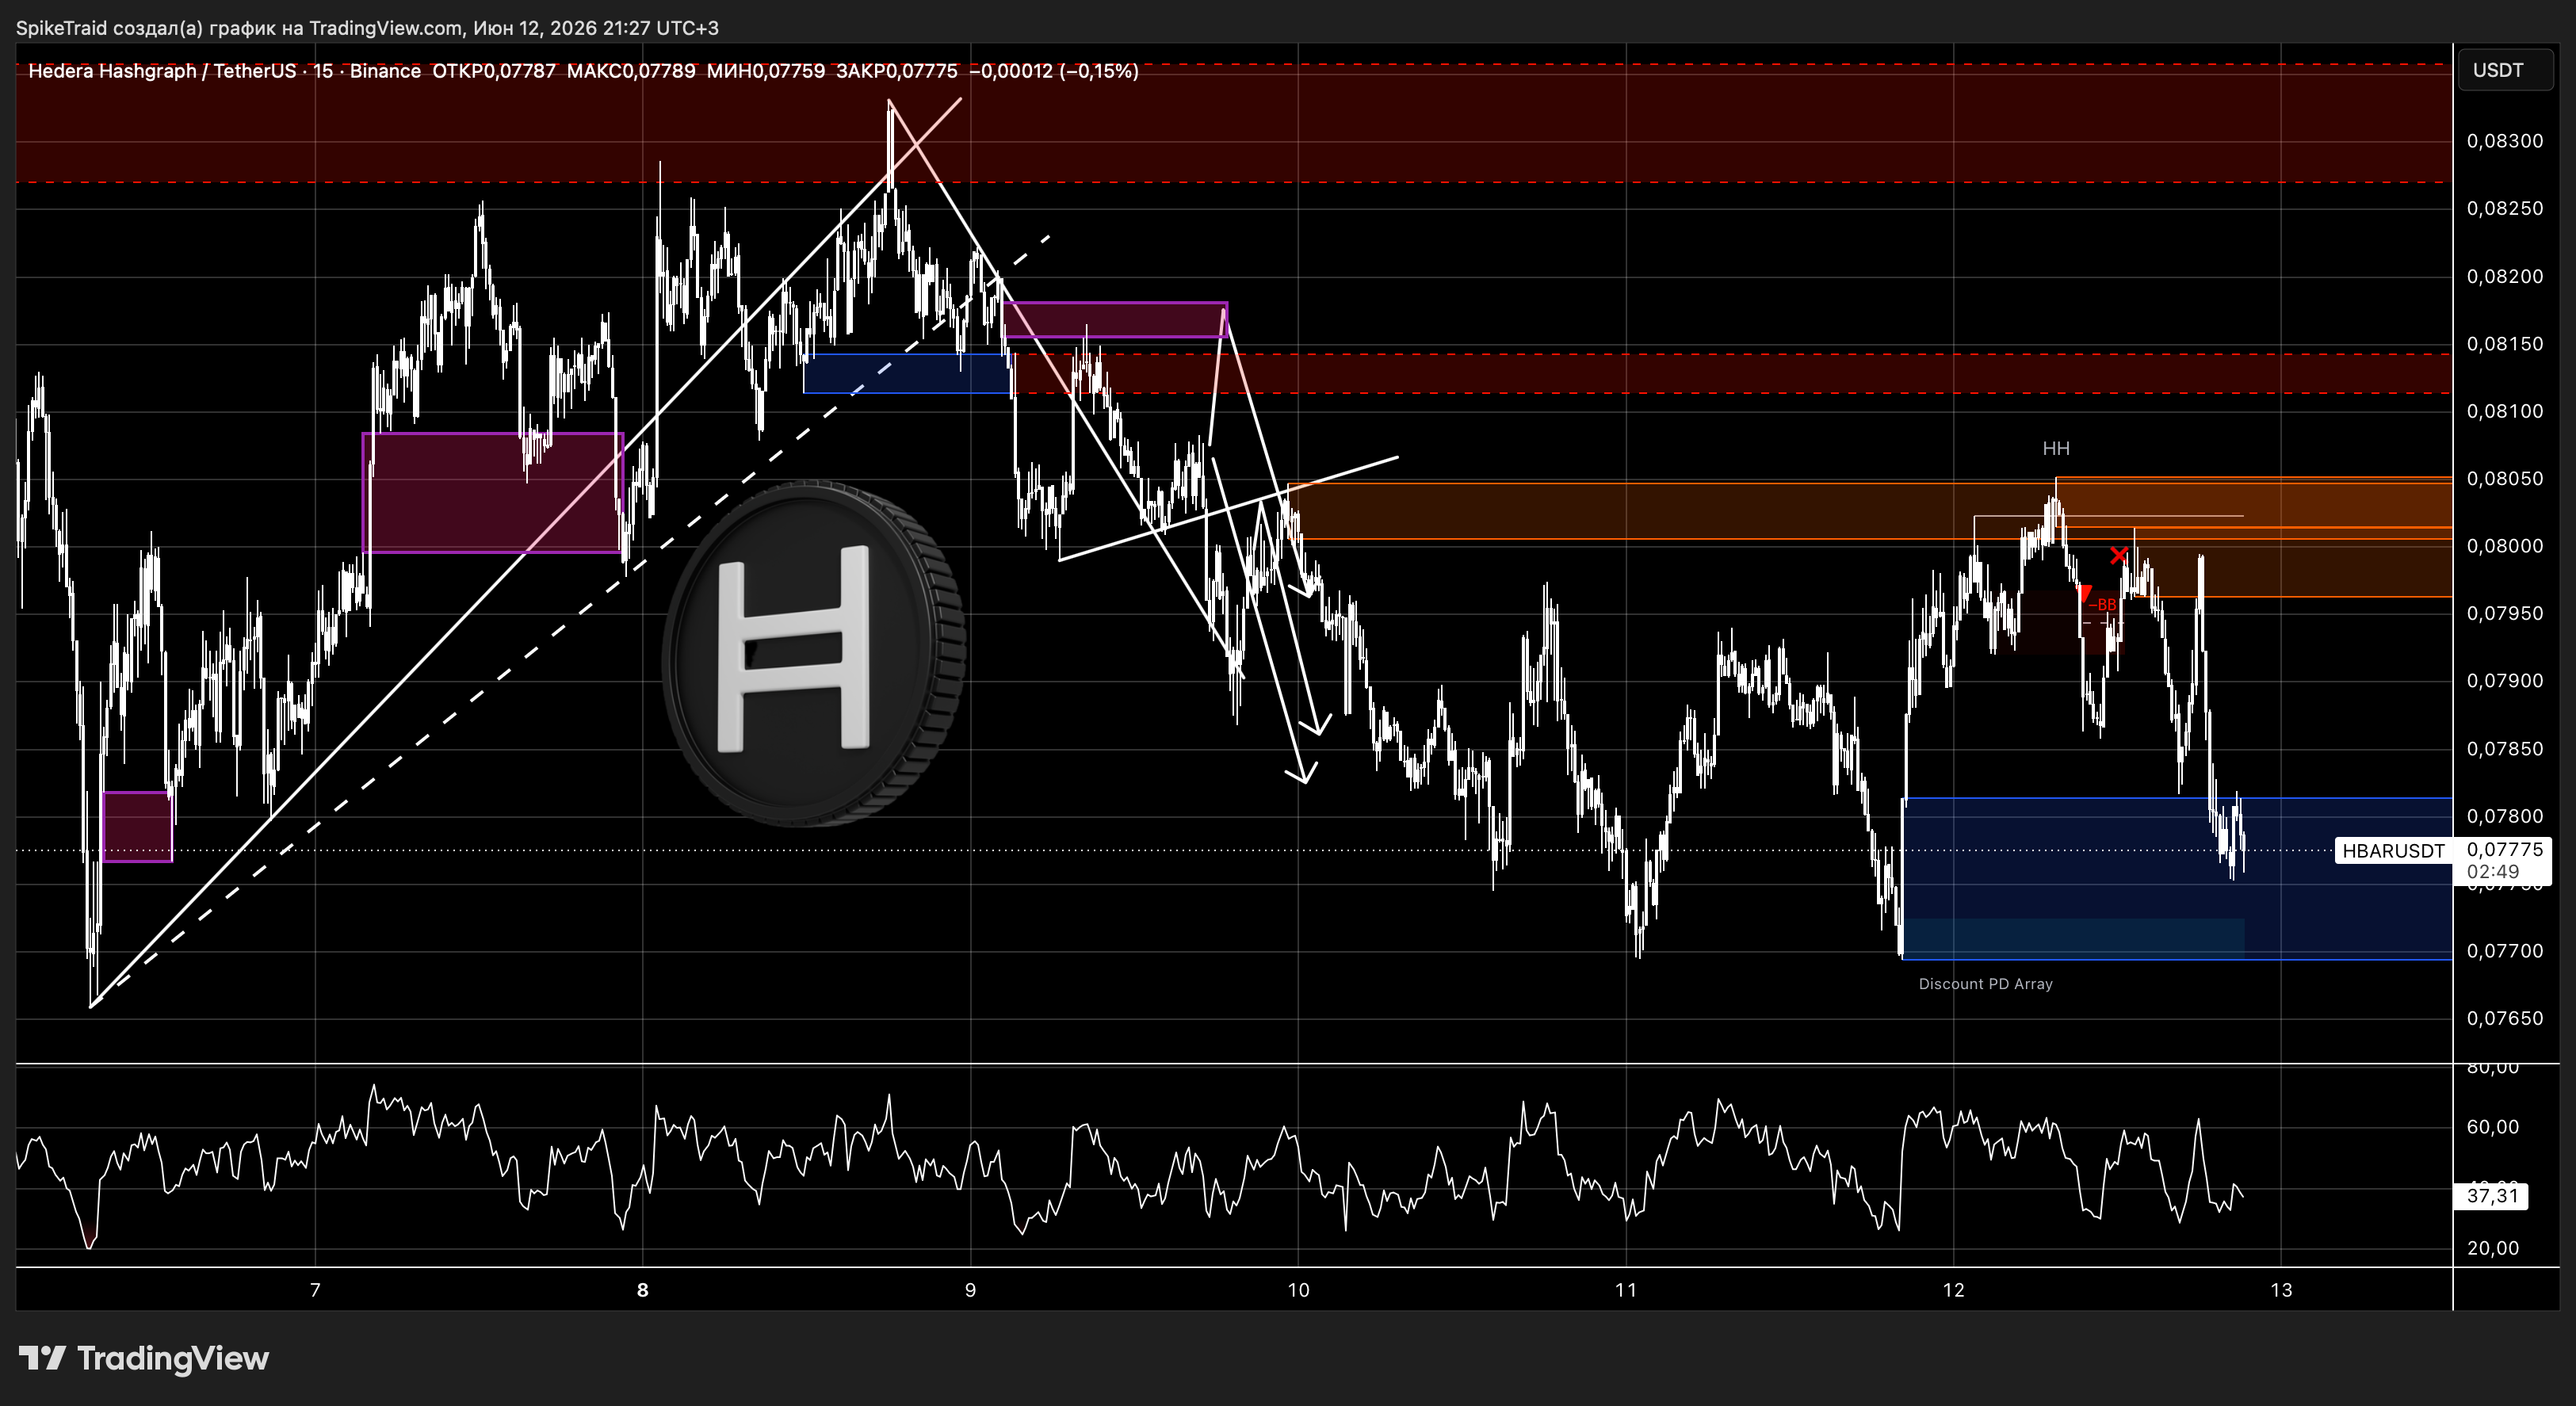2576x1406 pixels.
Task: Click the 0,07900 price axis label
Action: click(2504, 681)
